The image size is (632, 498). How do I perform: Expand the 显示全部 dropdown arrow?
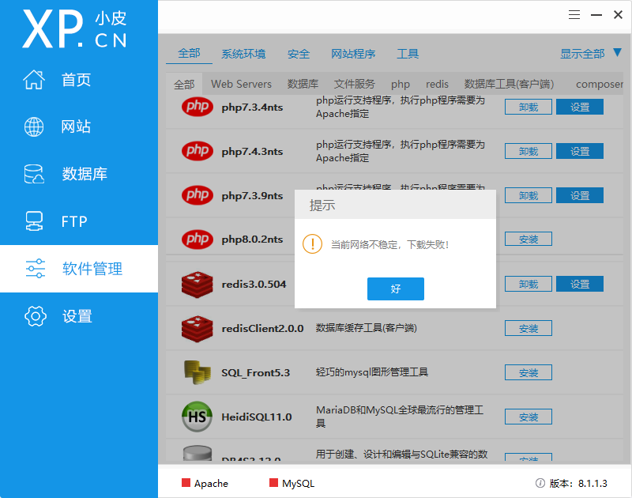point(618,52)
